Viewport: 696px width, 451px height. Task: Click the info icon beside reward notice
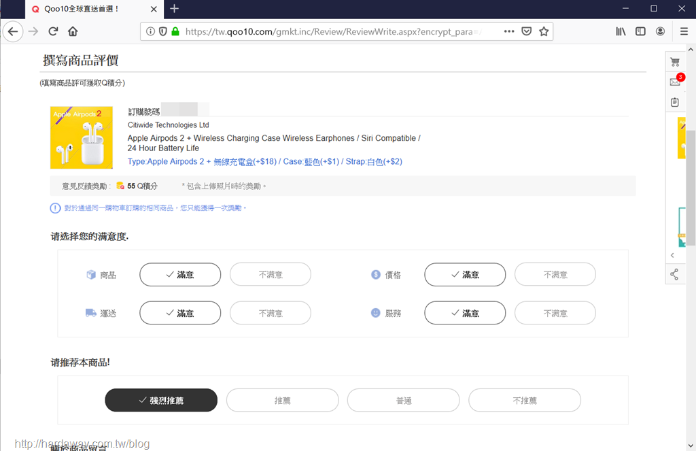[x=55, y=208]
